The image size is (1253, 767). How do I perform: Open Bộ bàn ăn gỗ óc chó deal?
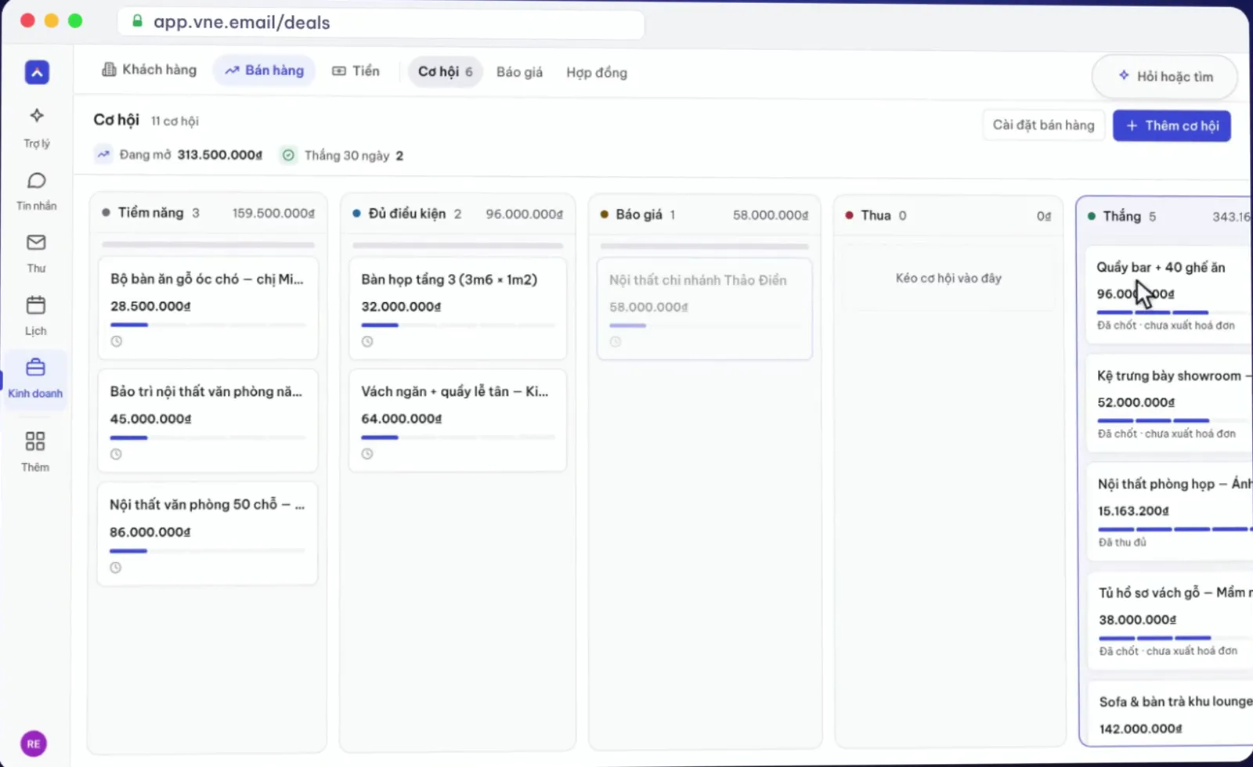(x=208, y=308)
